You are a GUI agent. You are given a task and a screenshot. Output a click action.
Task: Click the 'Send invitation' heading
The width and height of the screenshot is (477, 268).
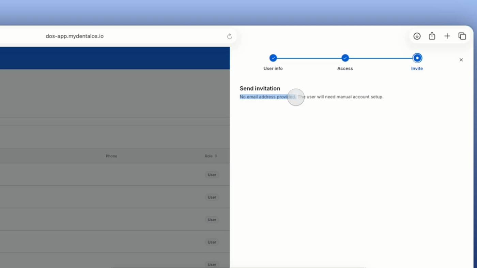pyautogui.click(x=260, y=88)
